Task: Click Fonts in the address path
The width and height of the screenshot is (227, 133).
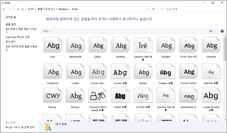Action: point(75,9)
